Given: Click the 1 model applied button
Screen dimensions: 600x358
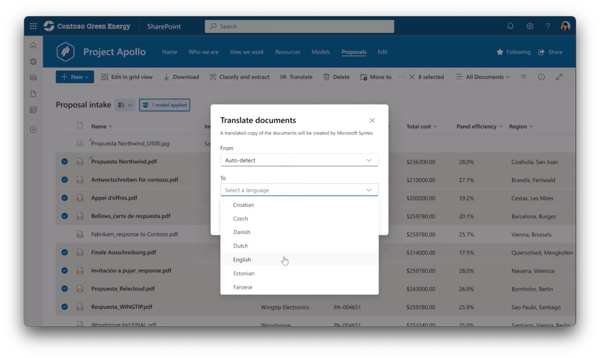Looking at the screenshot, I should click(165, 105).
